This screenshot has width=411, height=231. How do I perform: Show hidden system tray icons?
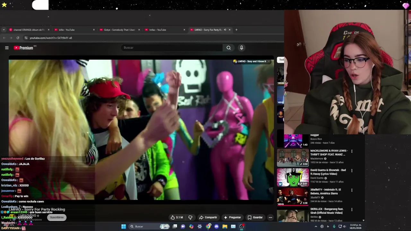coord(316,227)
